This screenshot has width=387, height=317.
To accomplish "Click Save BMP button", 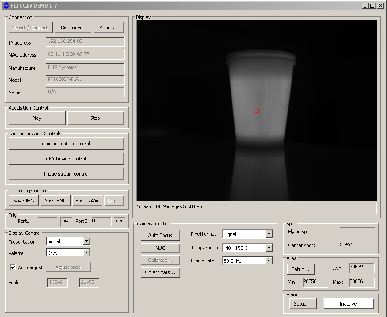I will point(55,201).
